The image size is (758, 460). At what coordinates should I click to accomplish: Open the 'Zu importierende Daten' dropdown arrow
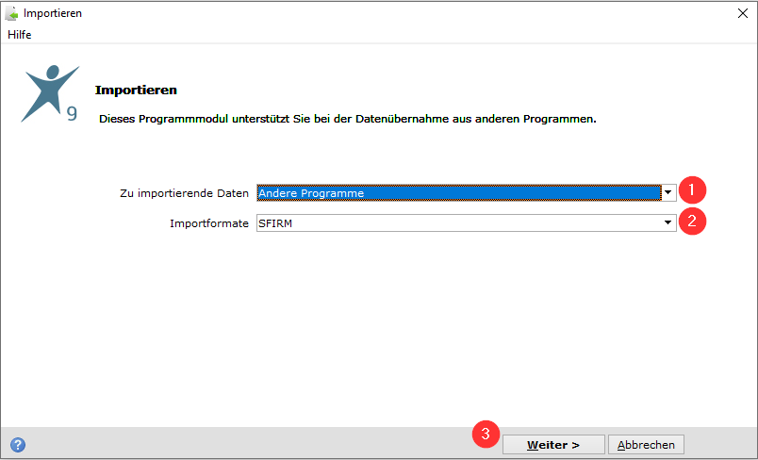[x=668, y=193]
